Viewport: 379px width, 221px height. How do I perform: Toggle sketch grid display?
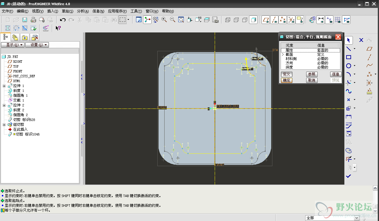pyautogui.click(x=338, y=20)
